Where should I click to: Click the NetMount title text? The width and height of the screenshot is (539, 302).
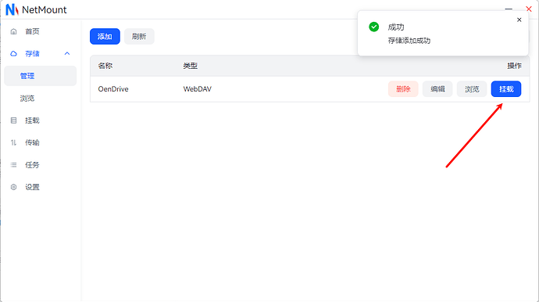click(45, 9)
